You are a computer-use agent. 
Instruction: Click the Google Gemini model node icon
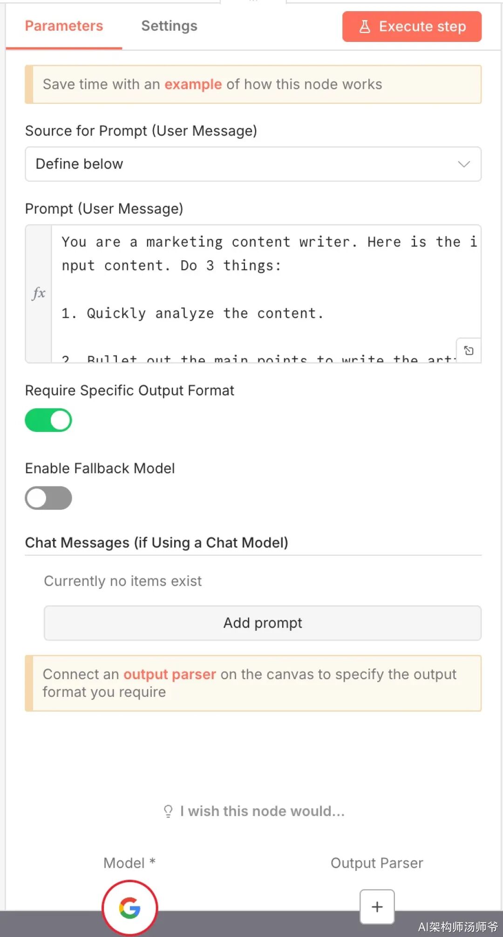tap(129, 907)
